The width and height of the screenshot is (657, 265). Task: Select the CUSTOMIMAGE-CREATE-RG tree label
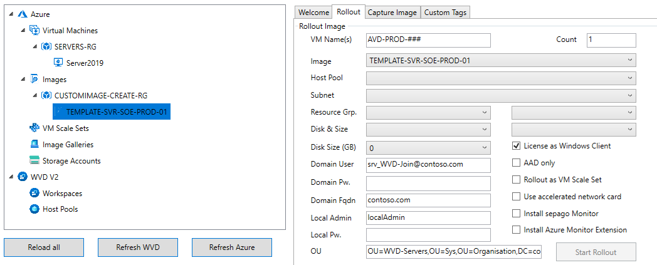click(x=100, y=96)
